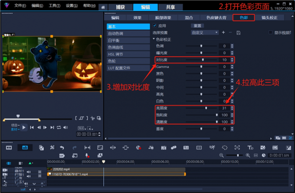Switch playback to 项目 mode

click(x=15, y=125)
